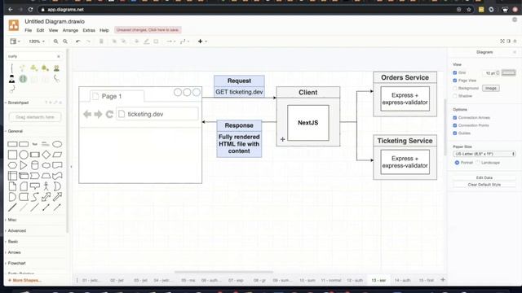522x293 pixels.
Task: Add a new page with plus icon
Action: point(443,280)
